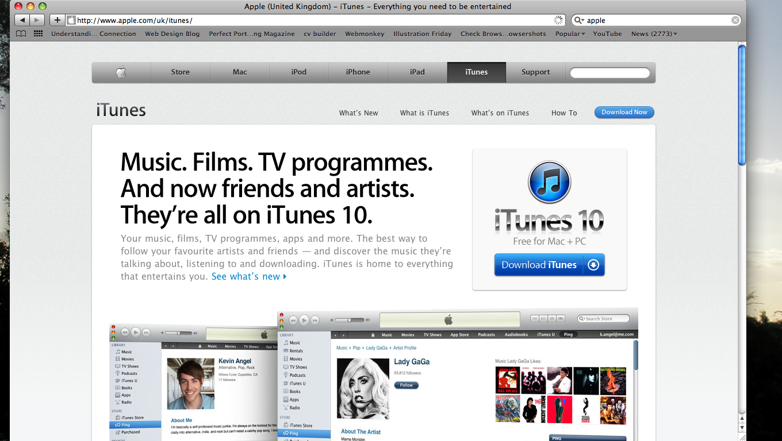Screen dimensions: 782x441
Task: Go back with Safari's back arrow
Action: coord(22,20)
